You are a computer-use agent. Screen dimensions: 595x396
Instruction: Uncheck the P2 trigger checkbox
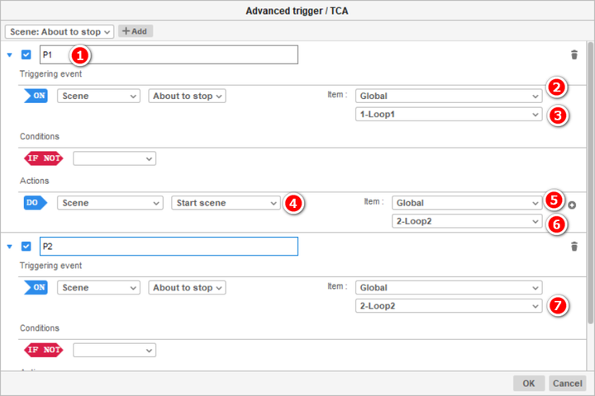pos(26,246)
